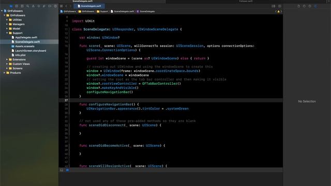Expand the Extensions folder
Image resolution: width=331 pixels, height=186 pixels.
[7, 59]
